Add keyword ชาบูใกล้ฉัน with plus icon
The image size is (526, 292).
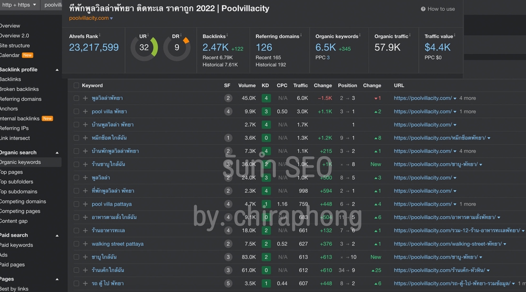pyautogui.click(x=85, y=257)
